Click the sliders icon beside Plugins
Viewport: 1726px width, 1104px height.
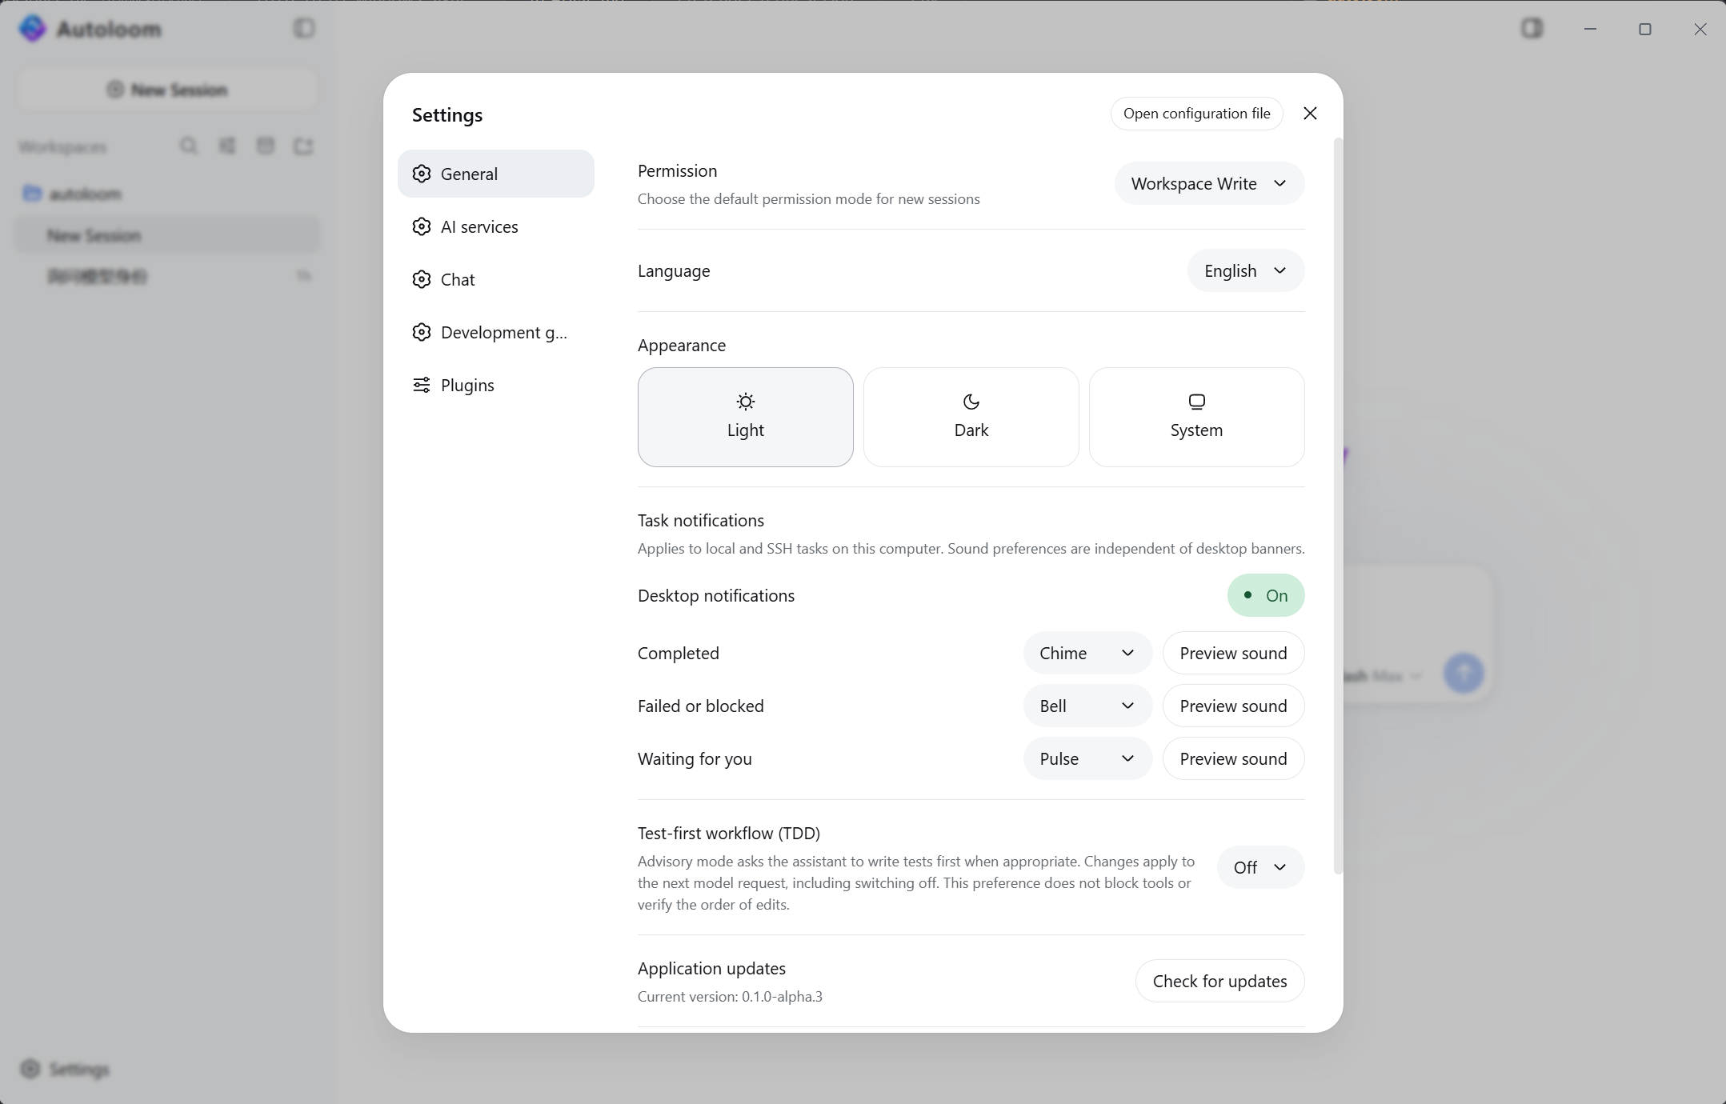(422, 385)
